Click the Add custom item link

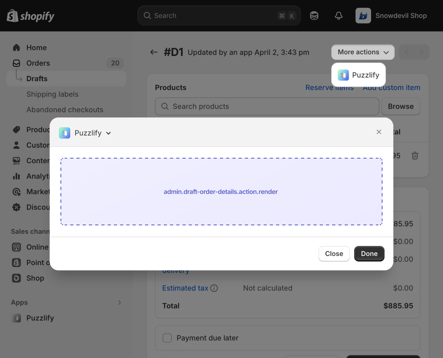click(x=391, y=87)
